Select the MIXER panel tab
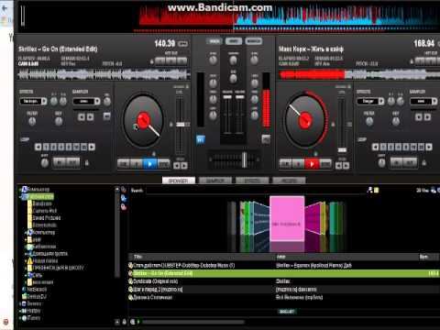Image resolution: width=440 pixels, height=330 pixels. (x=214, y=41)
